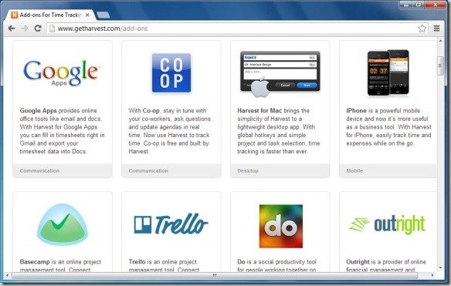Click the browser forward arrow

[25, 29]
